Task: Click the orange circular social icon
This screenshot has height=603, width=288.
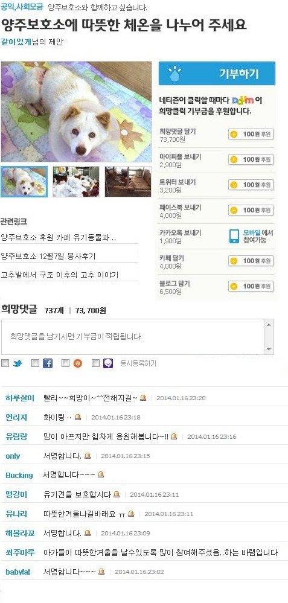Action: tap(78, 363)
